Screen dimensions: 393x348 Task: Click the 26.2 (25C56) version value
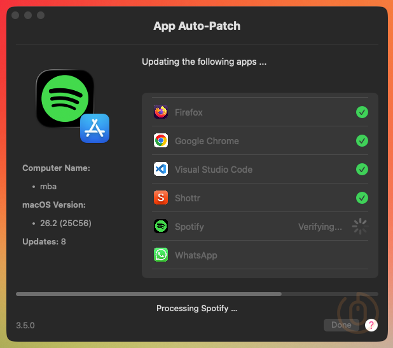tap(65, 223)
